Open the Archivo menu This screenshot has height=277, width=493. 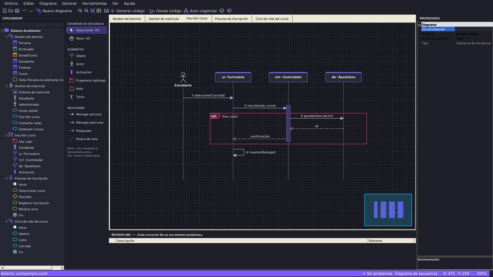click(x=11, y=4)
